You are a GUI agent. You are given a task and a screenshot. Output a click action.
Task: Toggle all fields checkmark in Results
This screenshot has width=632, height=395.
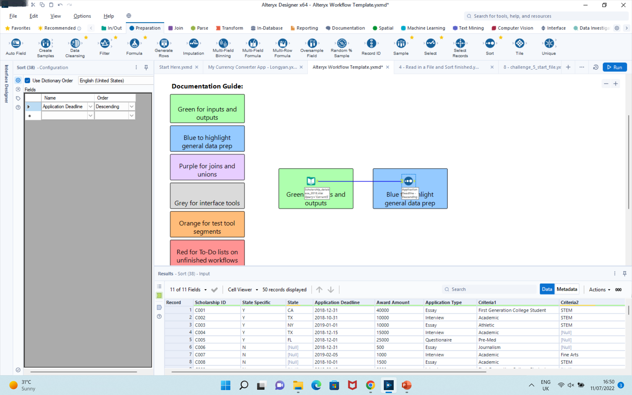coord(214,290)
